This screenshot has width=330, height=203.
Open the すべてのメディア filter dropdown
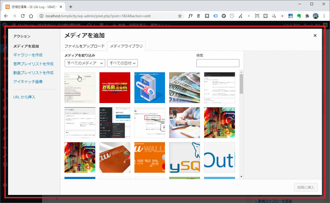pos(85,63)
